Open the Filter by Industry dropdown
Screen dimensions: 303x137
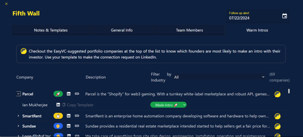click(220, 77)
